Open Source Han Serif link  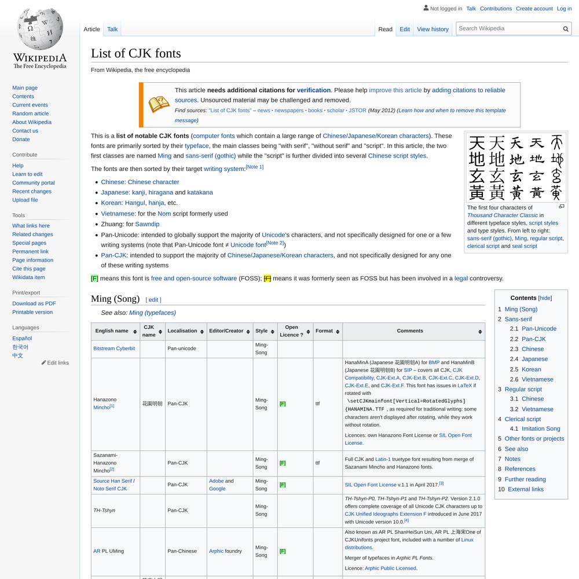point(113,481)
